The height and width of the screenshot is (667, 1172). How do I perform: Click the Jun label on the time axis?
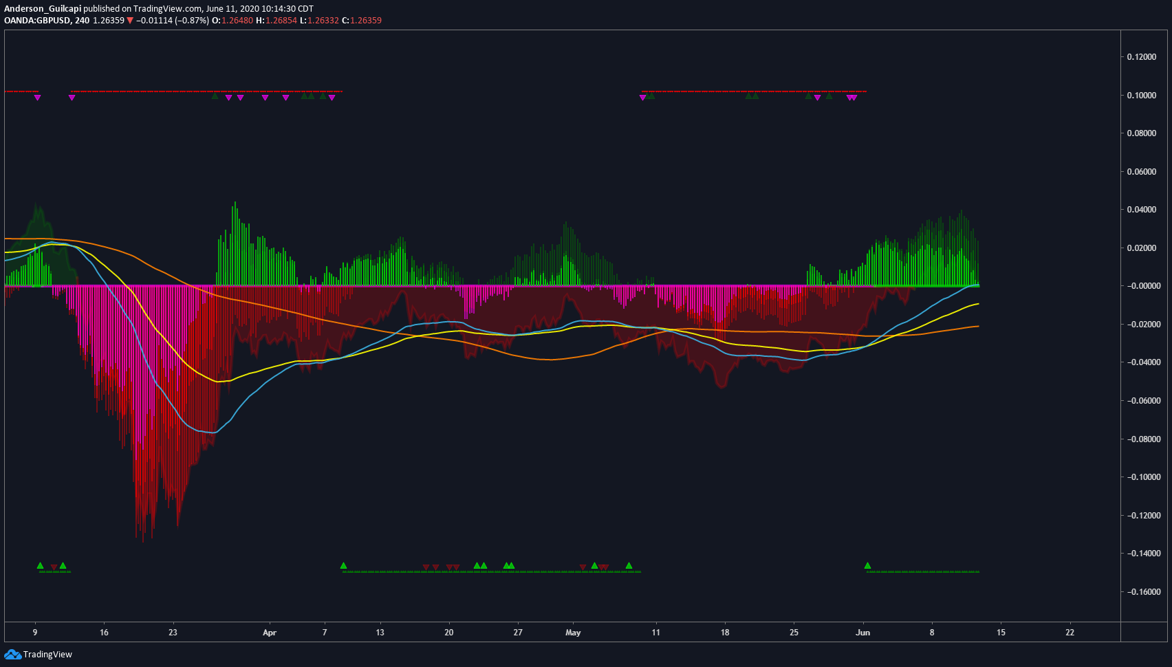pos(863,633)
